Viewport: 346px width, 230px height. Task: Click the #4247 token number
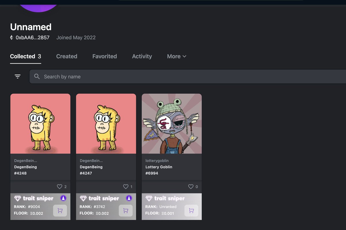pos(86,173)
